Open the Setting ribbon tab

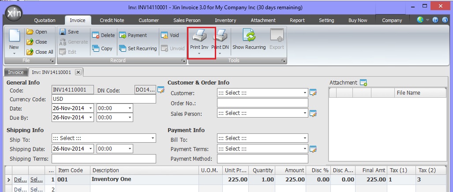pos(326,20)
